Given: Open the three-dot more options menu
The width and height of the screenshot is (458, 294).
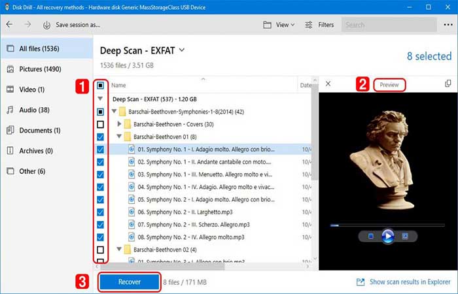Looking at the screenshot, I should tap(448, 25).
